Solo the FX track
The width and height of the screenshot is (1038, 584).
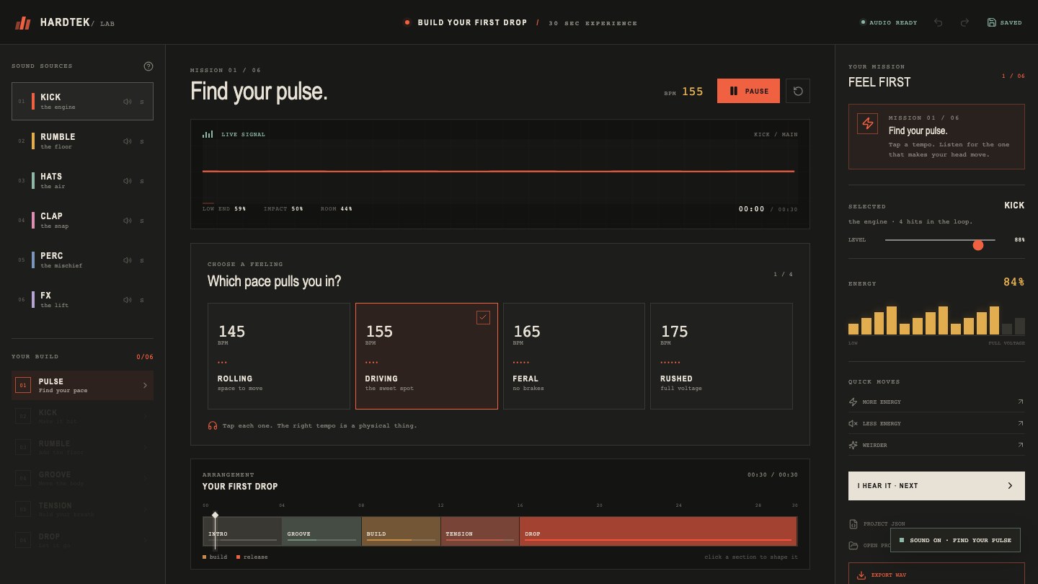tap(142, 300)
